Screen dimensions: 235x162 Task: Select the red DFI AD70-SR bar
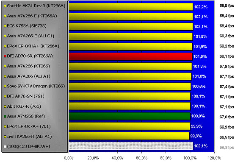(130, 56)
